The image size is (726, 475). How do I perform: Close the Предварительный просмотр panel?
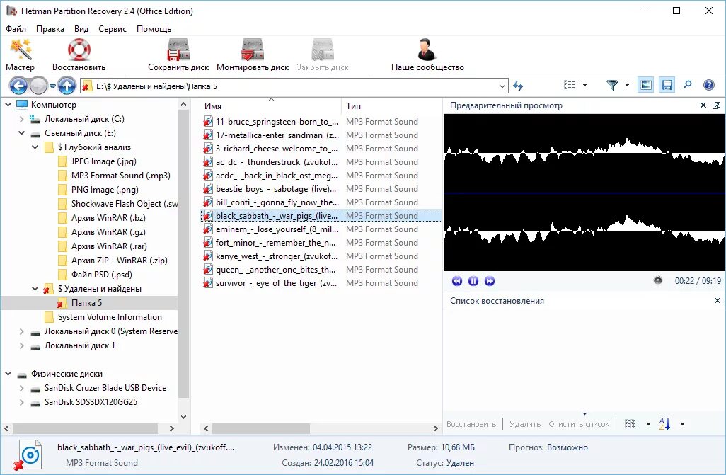[703, 105]
